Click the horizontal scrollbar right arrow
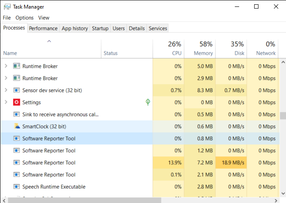 click(x=276, y=200)
